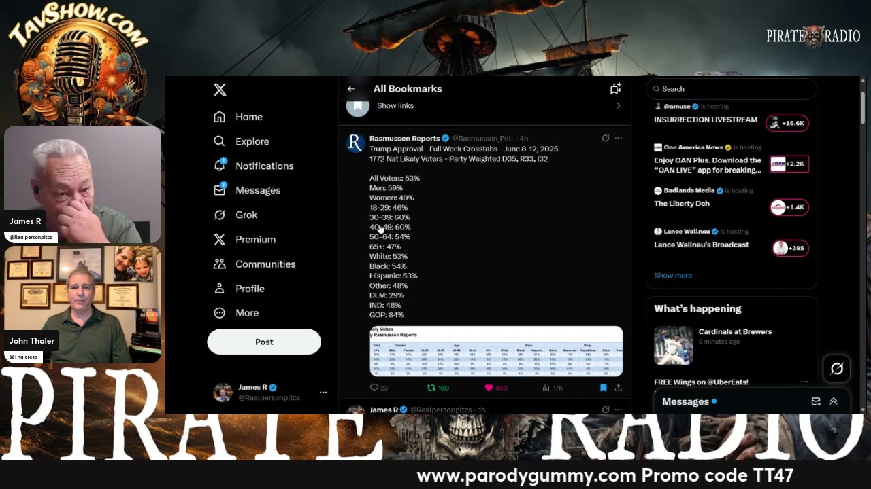
Task: Join the INSURRECTION LIVESTREAM space
Action: [706, 120]
